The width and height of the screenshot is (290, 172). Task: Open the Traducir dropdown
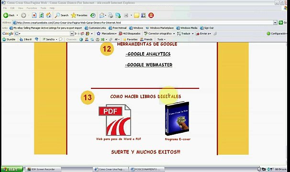pos(192,33)
